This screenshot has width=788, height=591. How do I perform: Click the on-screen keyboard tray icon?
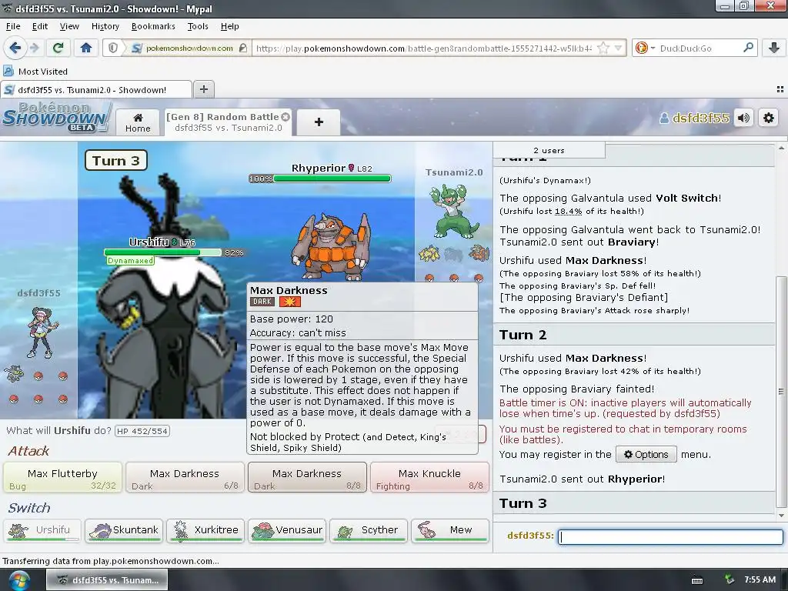tap(697, 580)
